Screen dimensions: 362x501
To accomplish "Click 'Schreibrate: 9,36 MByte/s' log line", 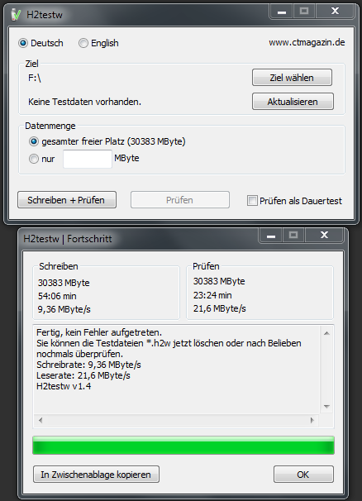I will point(88,365).
